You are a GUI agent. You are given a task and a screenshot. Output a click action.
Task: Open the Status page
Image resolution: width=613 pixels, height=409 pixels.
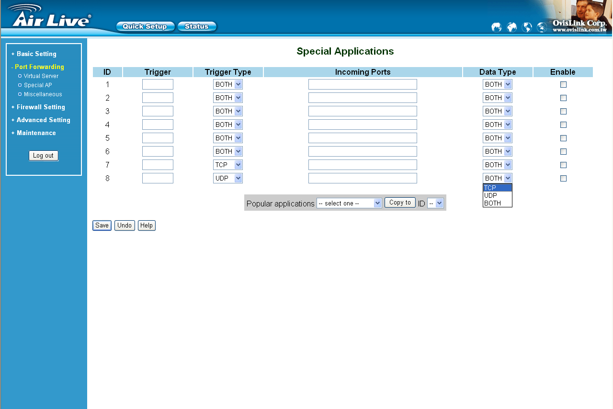click(x=197, y=27)
